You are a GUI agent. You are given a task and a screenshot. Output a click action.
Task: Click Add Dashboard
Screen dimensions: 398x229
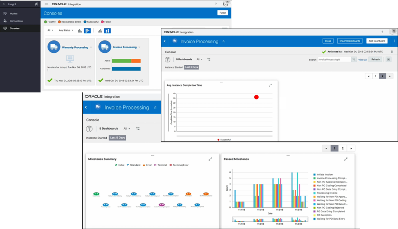(377, 41)
